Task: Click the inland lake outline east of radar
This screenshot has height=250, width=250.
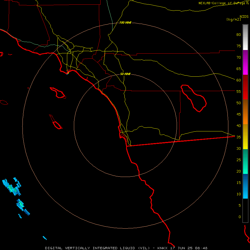Action: 194,98
